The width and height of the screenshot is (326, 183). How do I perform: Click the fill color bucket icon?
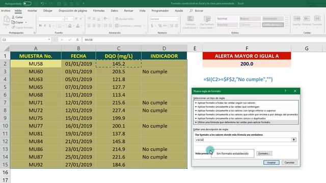click(70, 25)
